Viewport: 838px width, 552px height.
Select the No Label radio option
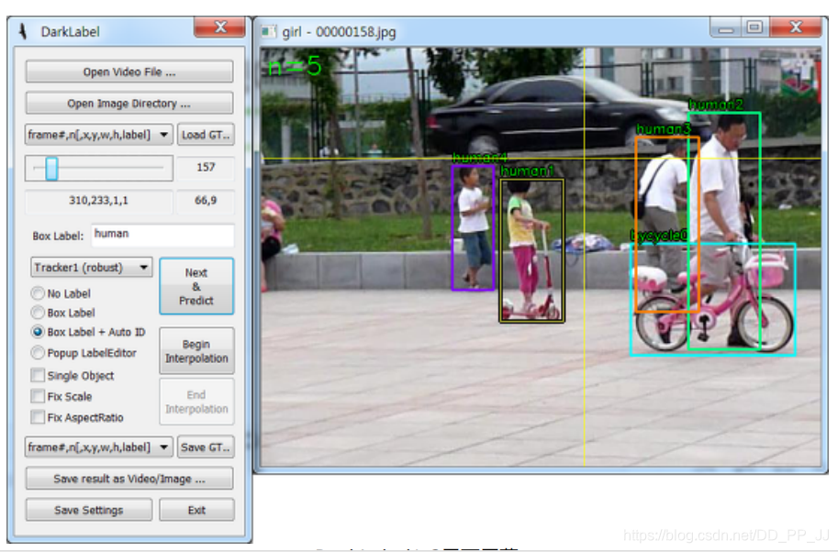pyautogui.click(x=38, y=294)
